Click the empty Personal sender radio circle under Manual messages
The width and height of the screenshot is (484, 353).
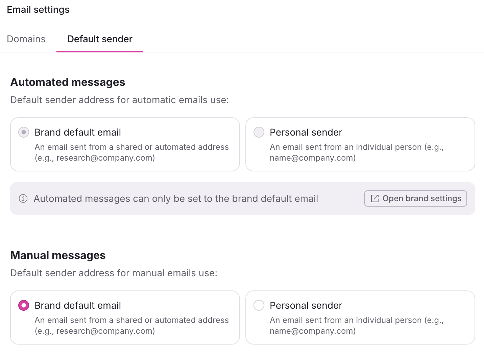(x=259, y=305)
